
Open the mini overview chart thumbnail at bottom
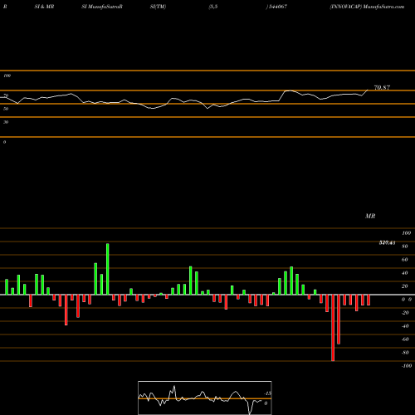click(x=205, y=398)
